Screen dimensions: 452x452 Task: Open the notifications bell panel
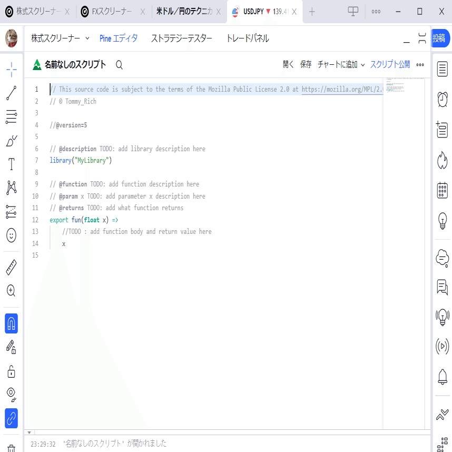pyautogui.click(x=442, y=377)
